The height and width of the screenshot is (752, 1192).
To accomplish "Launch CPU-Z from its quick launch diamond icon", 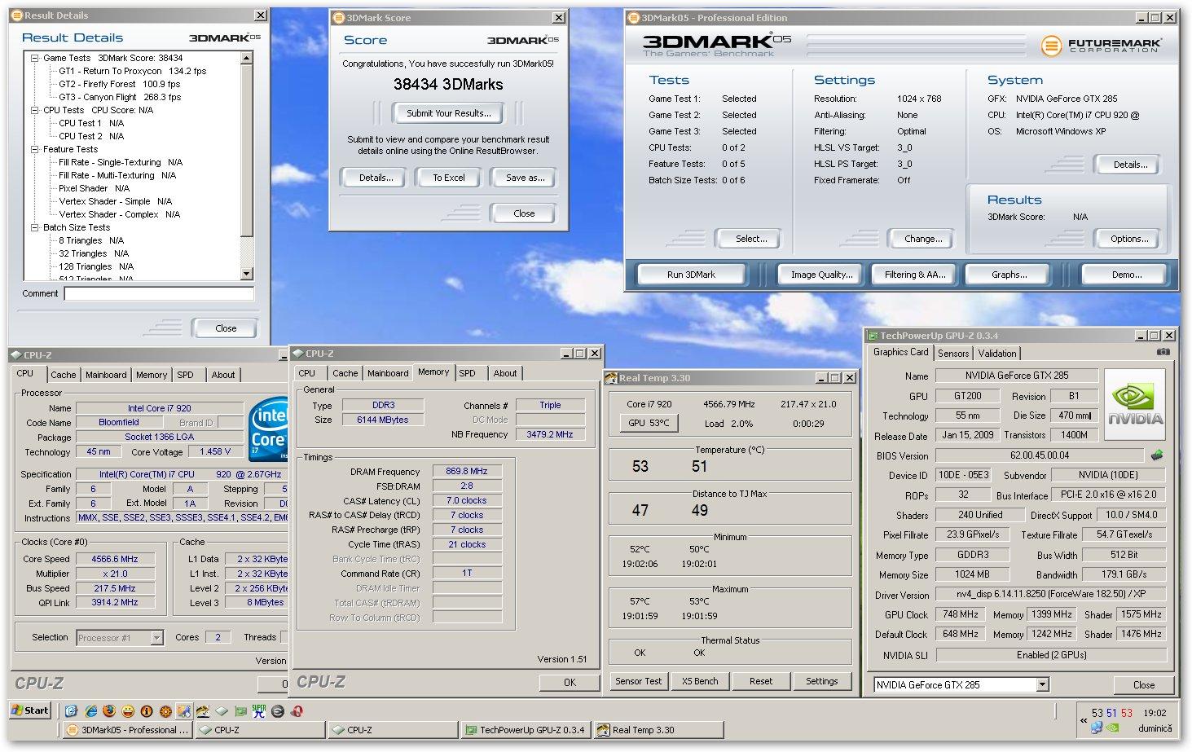I will coord(222,710).
